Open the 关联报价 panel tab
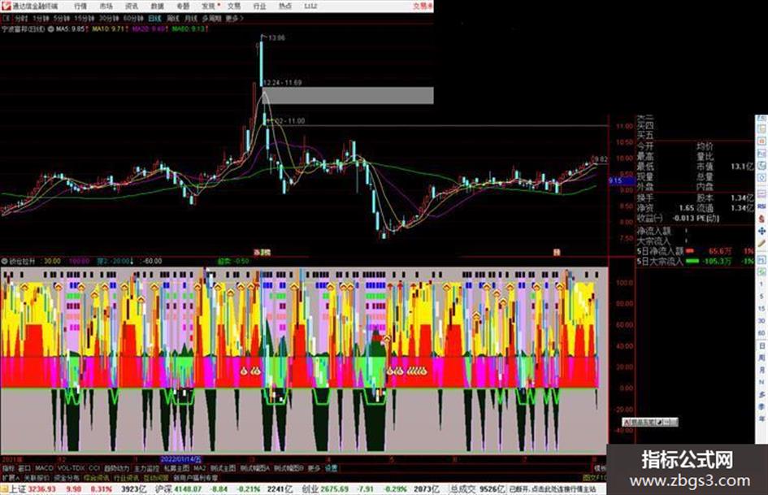768x495 pixels. (37, 477)
